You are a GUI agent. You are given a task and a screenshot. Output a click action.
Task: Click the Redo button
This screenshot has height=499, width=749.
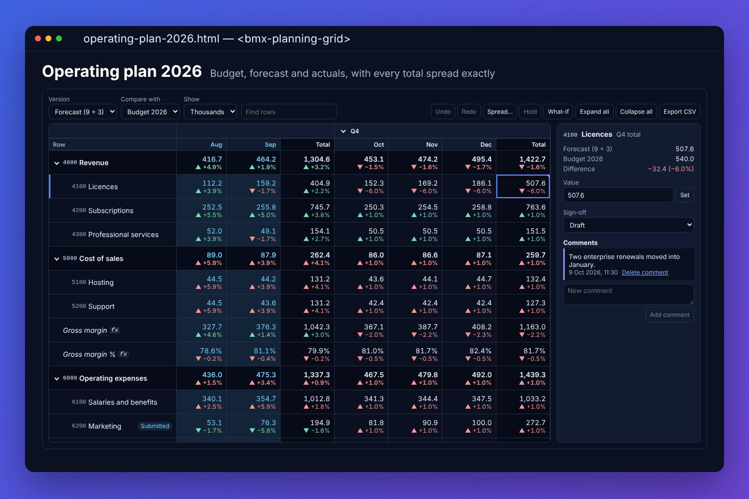tap(469, 112)
